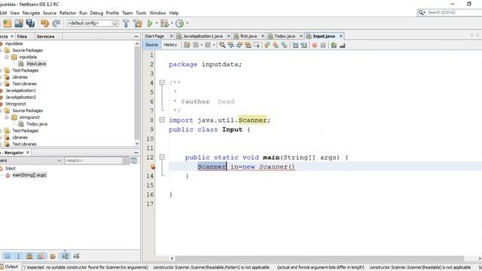Click the Redo arrow icon
Image resolution: width=482 pixels, height=271 pixels.
point(56,23)
